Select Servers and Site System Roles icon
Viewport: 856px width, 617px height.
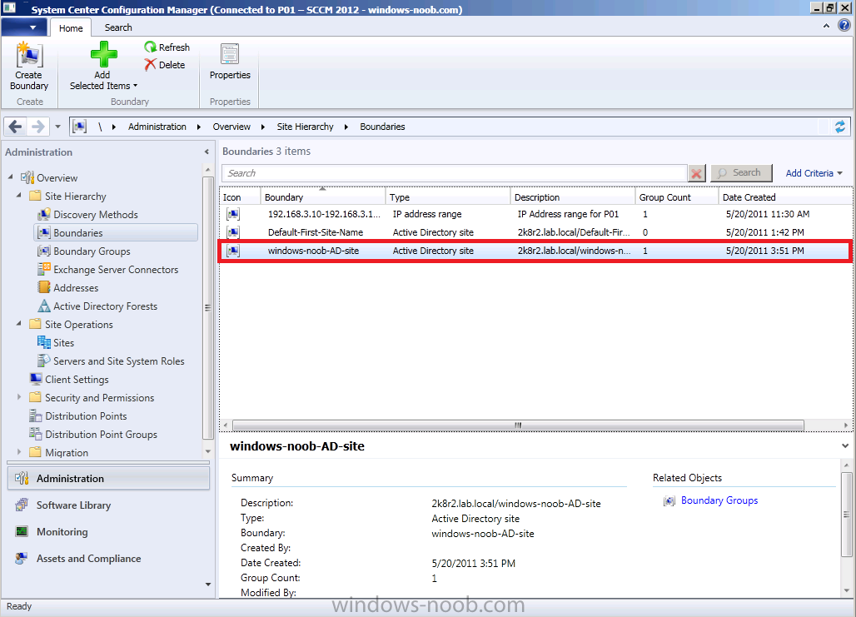tap(43, 361)
